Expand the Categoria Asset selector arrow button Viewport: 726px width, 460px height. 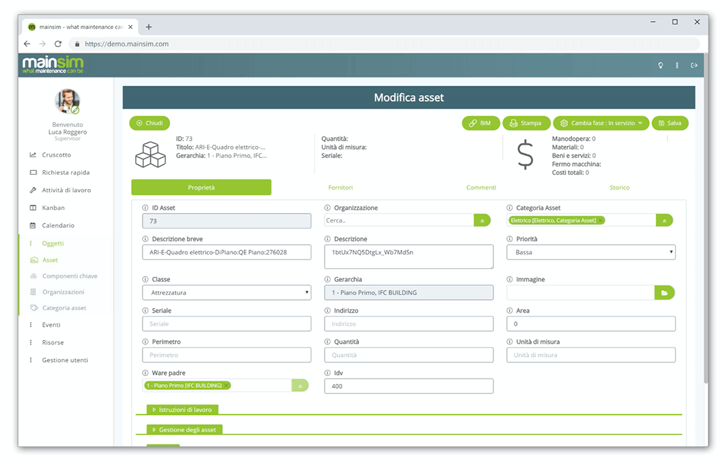coord(664,221)
